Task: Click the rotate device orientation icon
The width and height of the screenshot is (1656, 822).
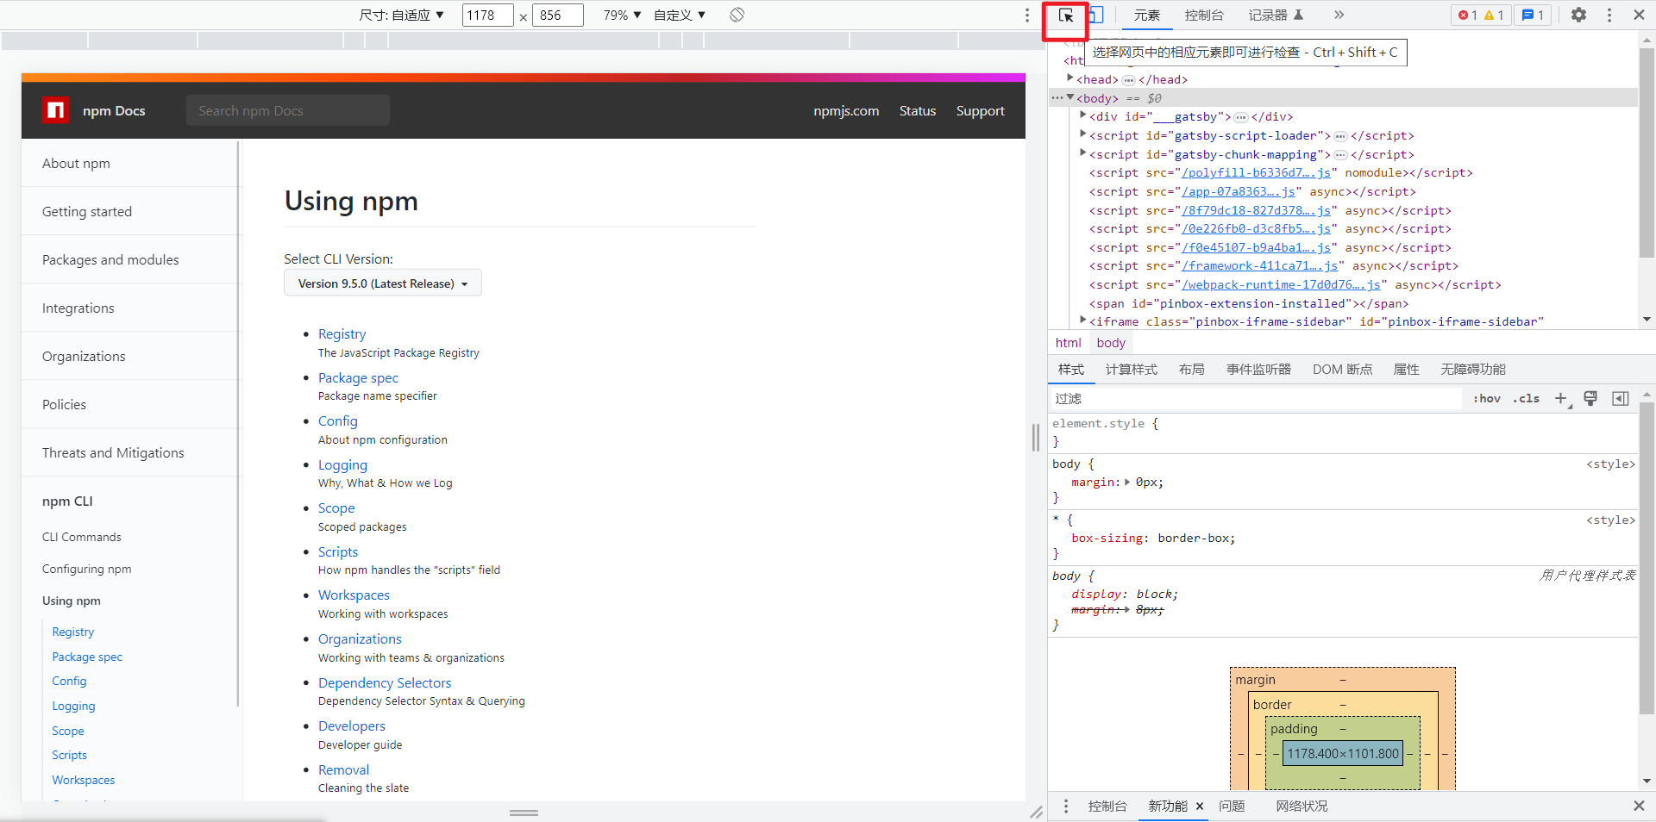Action: (x=737, y=15)
